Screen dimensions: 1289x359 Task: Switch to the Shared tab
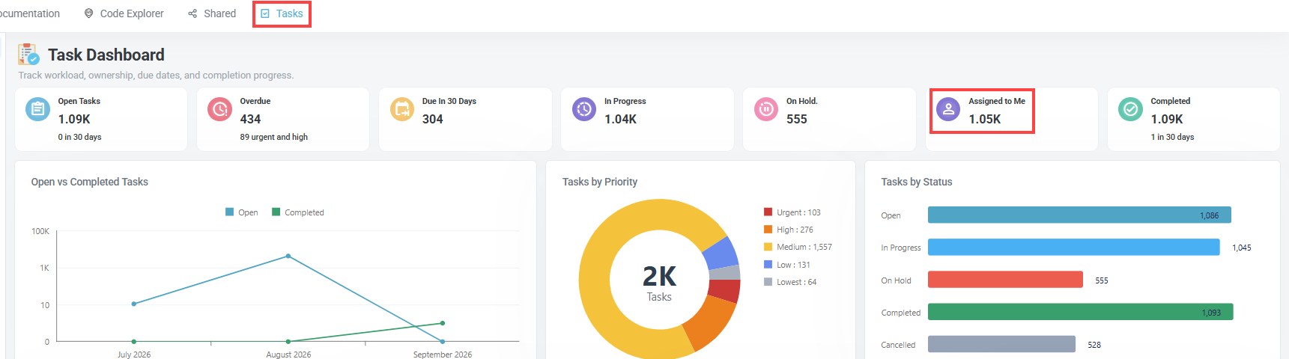[212, 13]
